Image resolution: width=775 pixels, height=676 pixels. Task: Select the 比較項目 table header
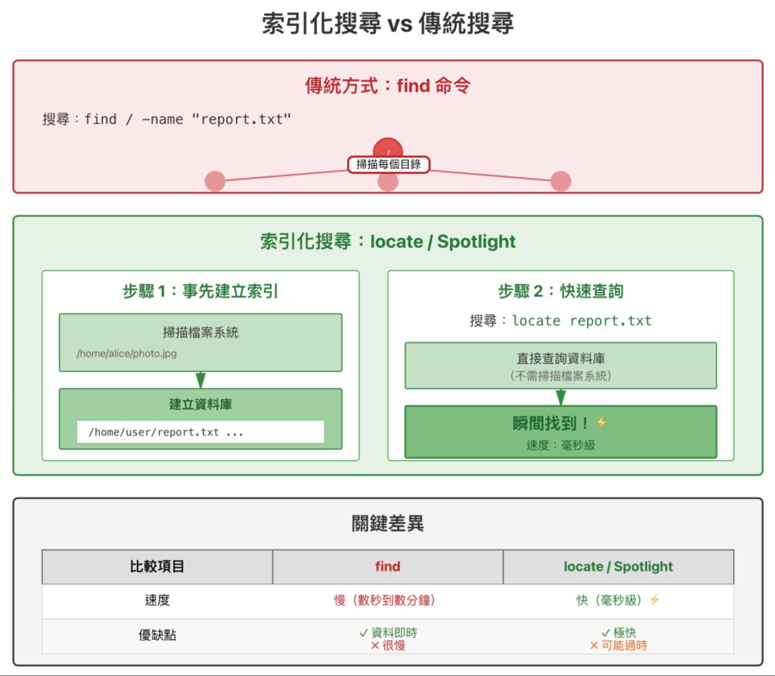(x=157, y=567)
